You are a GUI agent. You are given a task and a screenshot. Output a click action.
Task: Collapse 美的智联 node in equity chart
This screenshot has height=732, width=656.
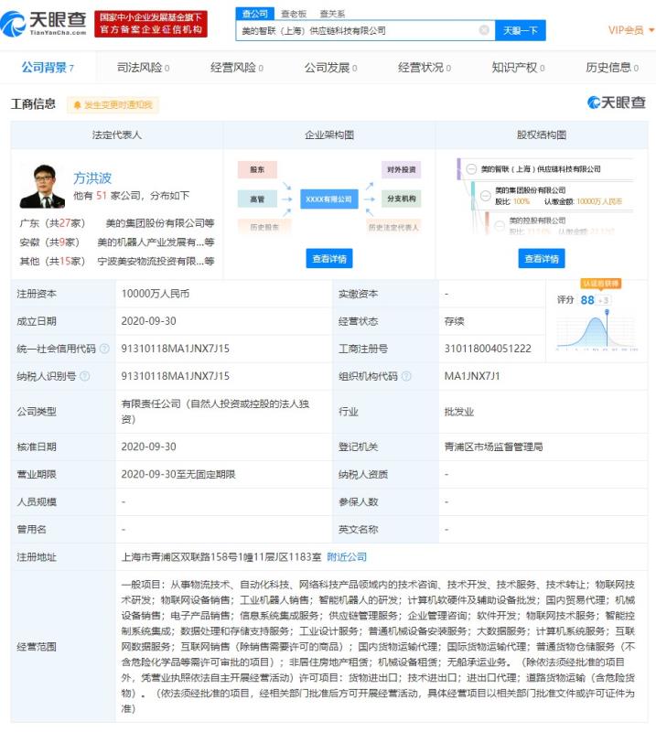pos(471,169)
